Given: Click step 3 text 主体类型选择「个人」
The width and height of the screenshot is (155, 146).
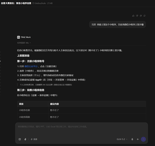Looking at the screenshot, I should click(x=45, y=75).
